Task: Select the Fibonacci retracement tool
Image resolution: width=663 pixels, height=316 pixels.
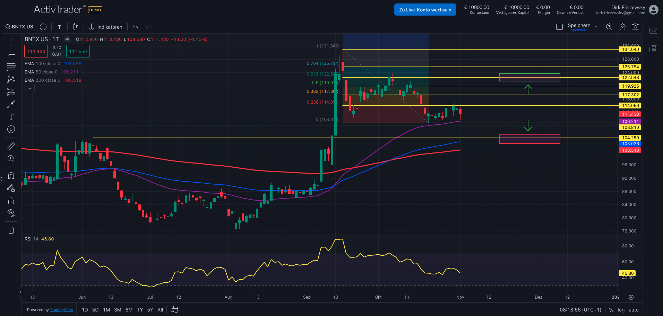Action: [11, 67]
